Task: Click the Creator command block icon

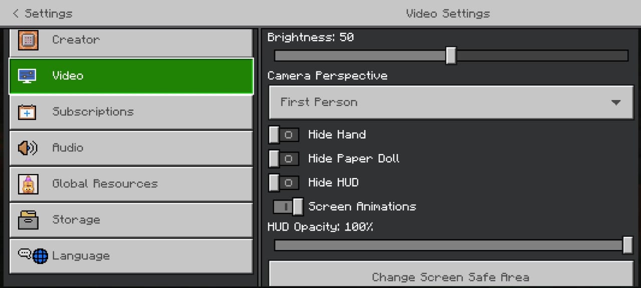Action: [28, 40]
